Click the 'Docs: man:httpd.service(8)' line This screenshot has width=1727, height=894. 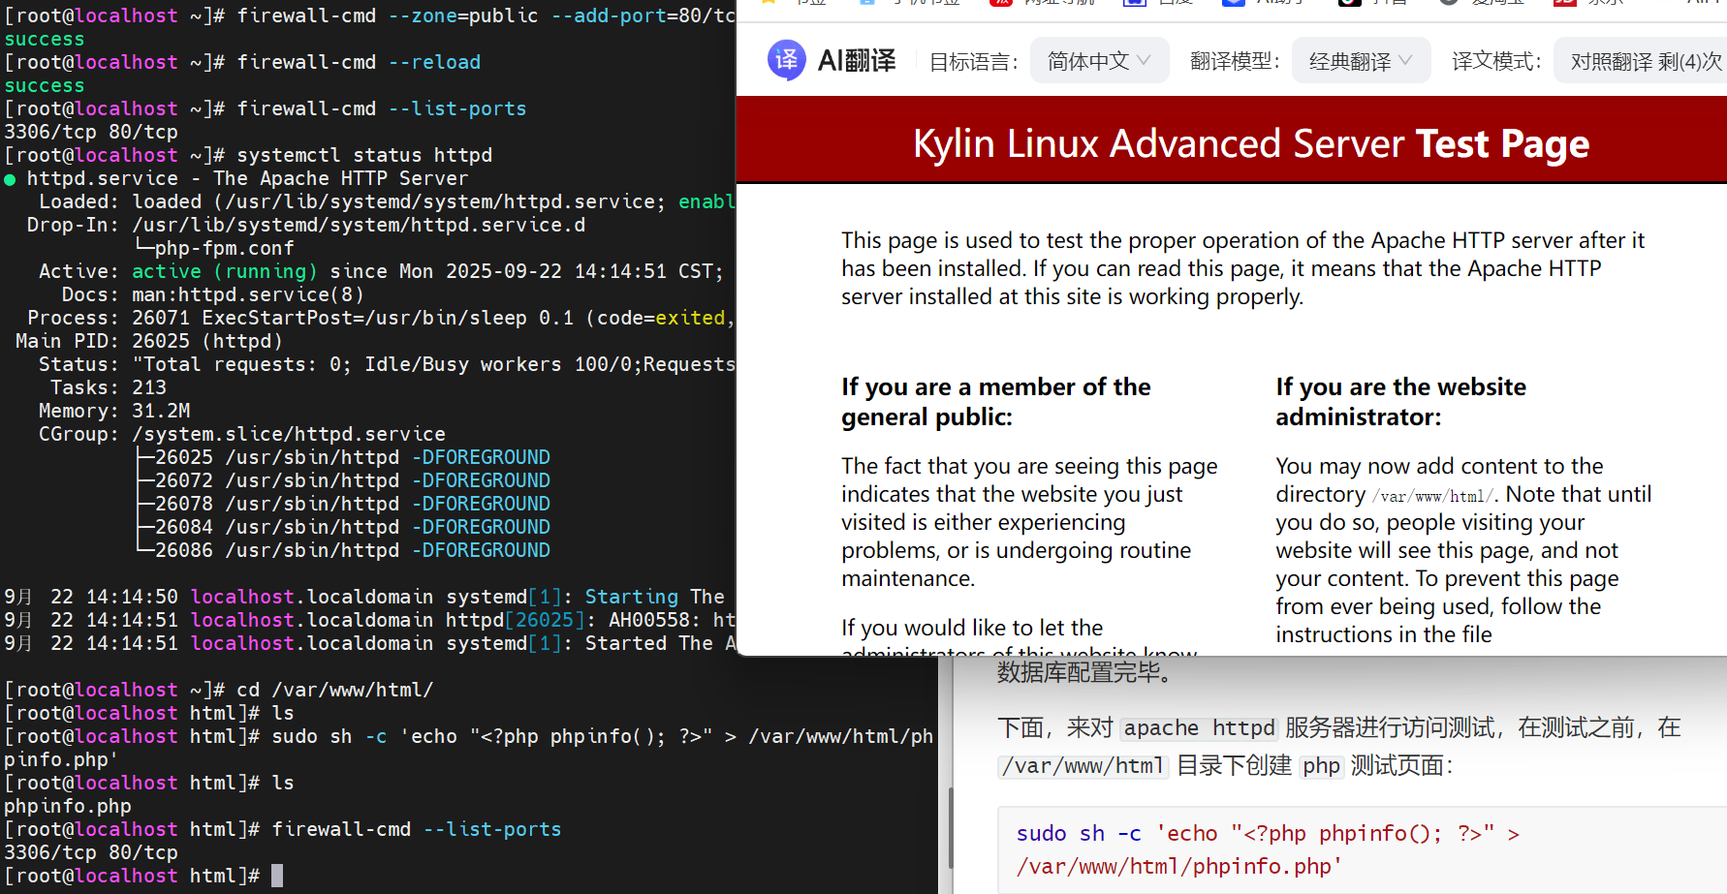click(213, 294)
